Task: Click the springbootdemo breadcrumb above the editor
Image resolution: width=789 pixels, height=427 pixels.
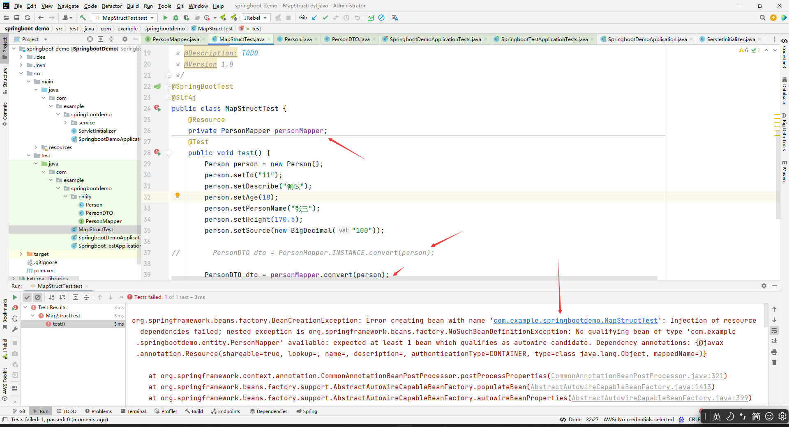Action: pyautogui.click(x=164, y=28)
